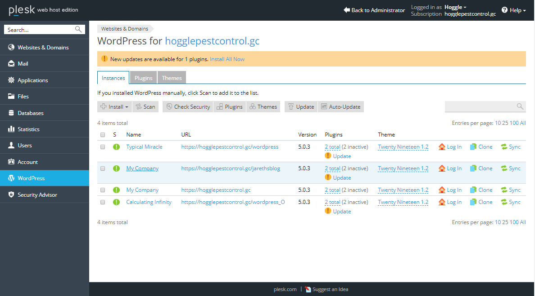Image resolution: width=535 pixels, height=296 pixels.
Task: Open the Mail envelope icon
Action: (11, 64)
